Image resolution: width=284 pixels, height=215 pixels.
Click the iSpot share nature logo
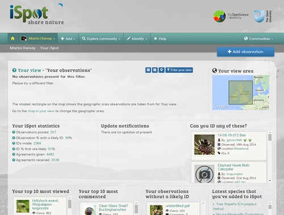click(x=37, y=15)
